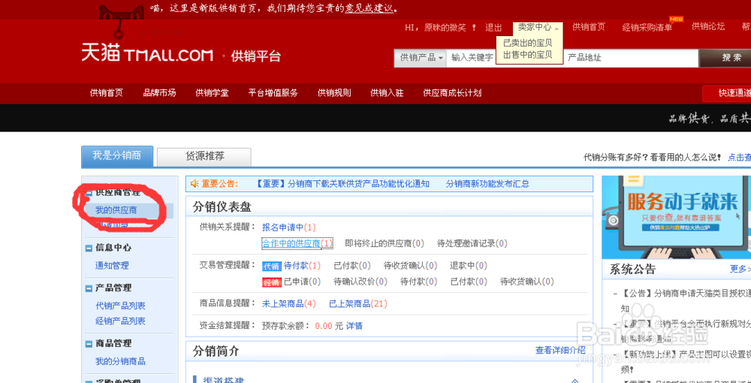Open 我的分销商品 in the sidebar
Image resolution: width=751 pixels, height=383 pixels.
pyautogui.click(x=120, y=361)
